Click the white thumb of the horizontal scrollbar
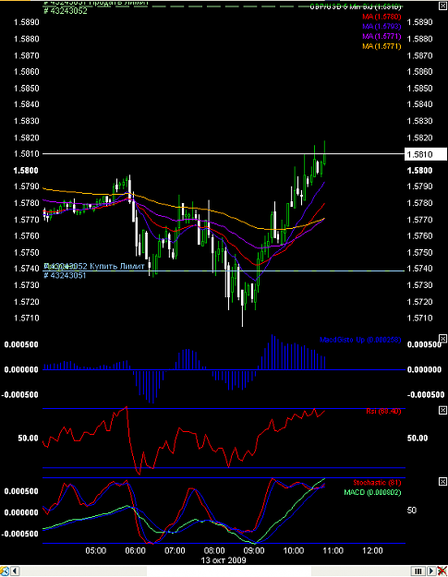 click(x=228, y=571)
